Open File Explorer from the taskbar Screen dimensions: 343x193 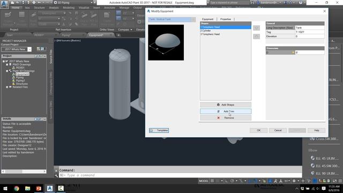27,188
